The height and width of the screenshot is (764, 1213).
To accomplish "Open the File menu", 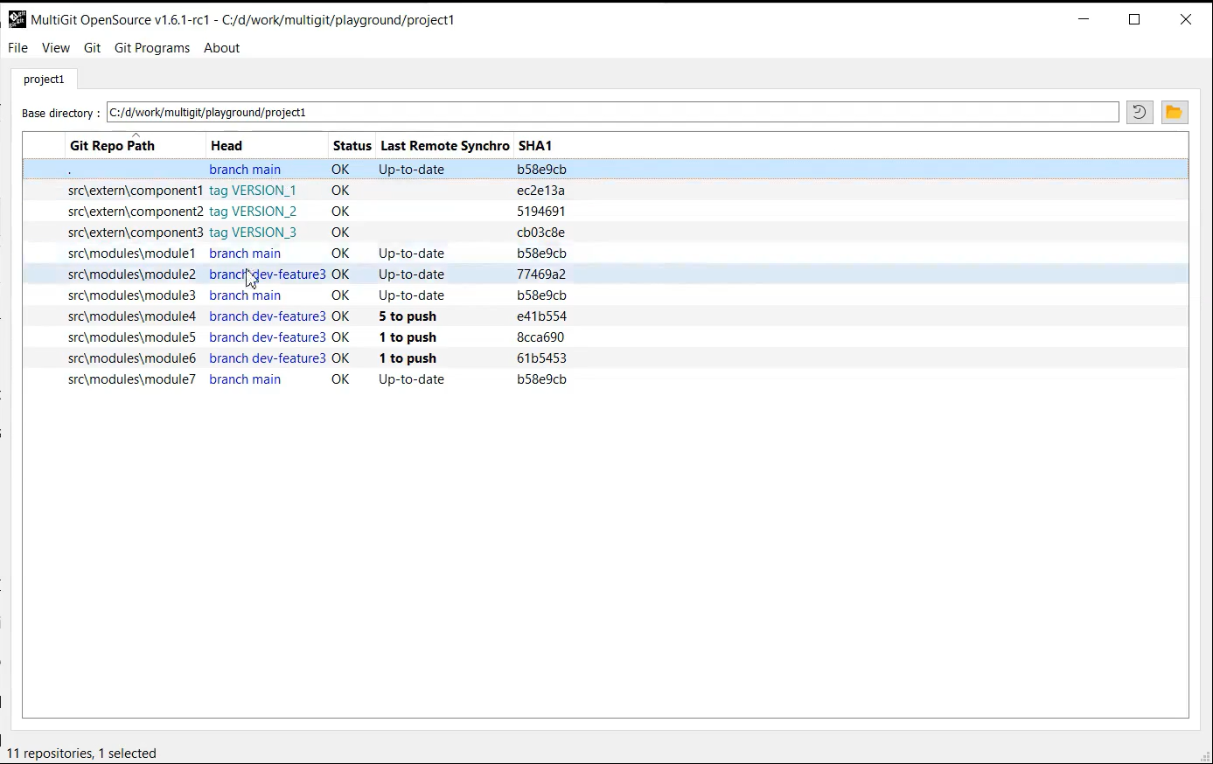I will pos(17,48).
